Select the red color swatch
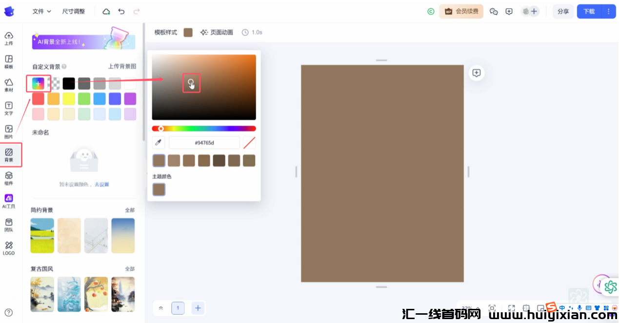This screenshot has height=323, width=619. click(38, 98)
